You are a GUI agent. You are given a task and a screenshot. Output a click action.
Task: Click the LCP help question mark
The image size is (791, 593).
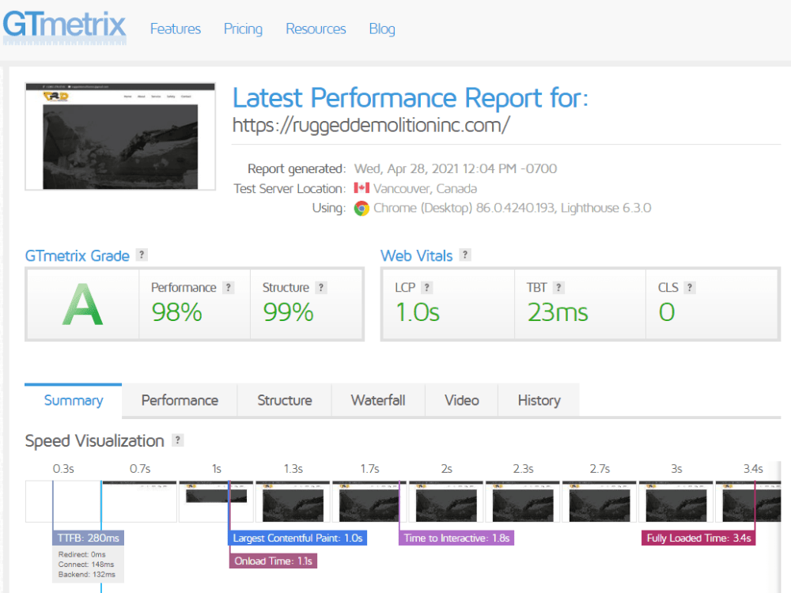coord(427,288)
